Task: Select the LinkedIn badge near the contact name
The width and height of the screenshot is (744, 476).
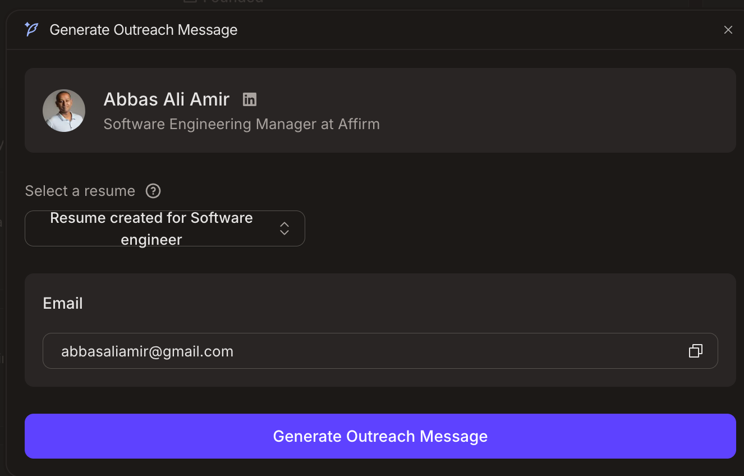Action: [249, 99]
